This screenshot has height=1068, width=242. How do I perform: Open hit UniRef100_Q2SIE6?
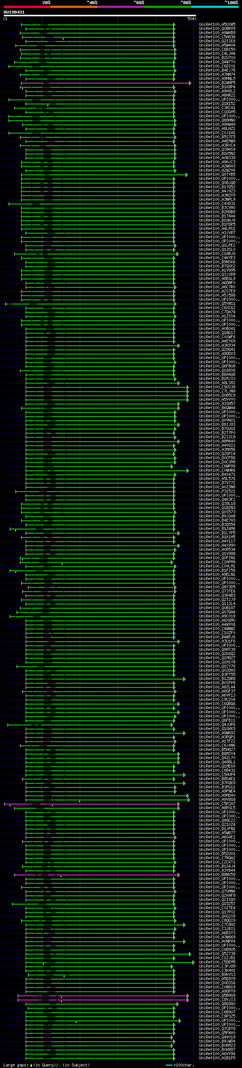pos(217,41)
